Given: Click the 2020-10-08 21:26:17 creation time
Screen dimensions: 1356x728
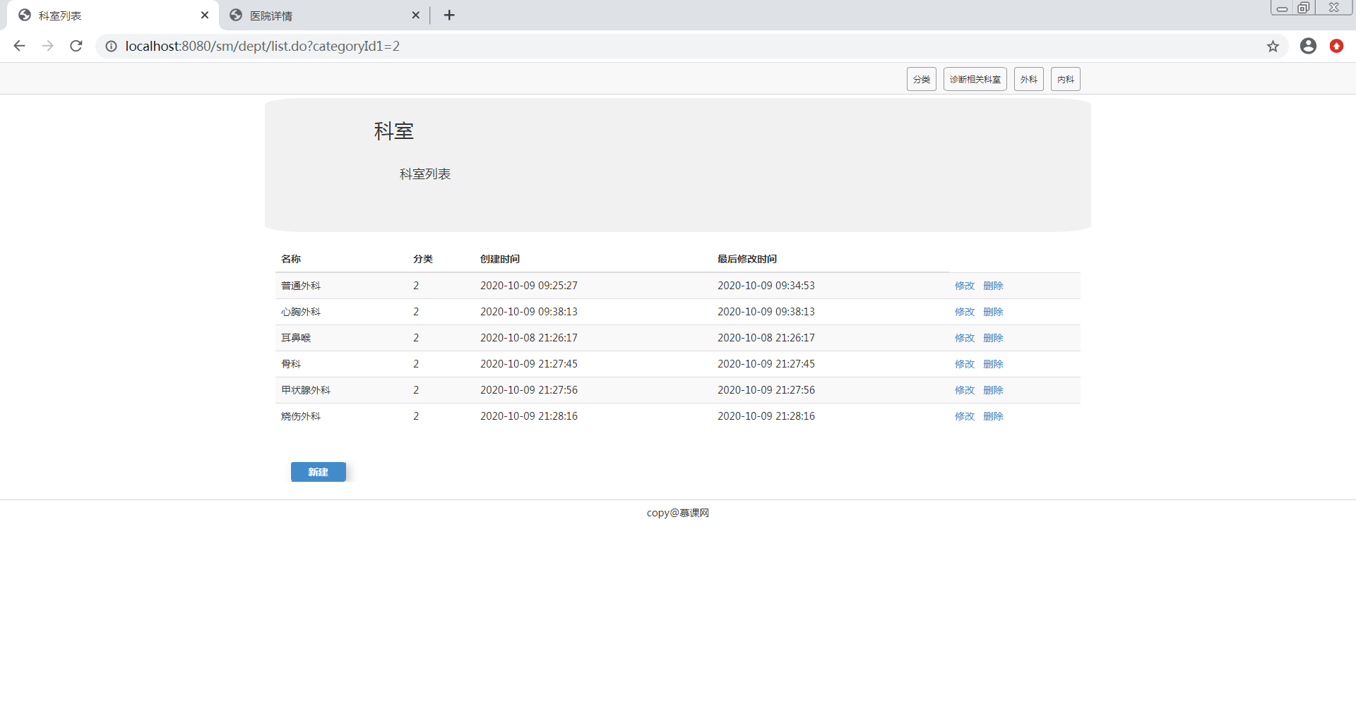Looking at the screenshot, I should (x=529, y=338).
